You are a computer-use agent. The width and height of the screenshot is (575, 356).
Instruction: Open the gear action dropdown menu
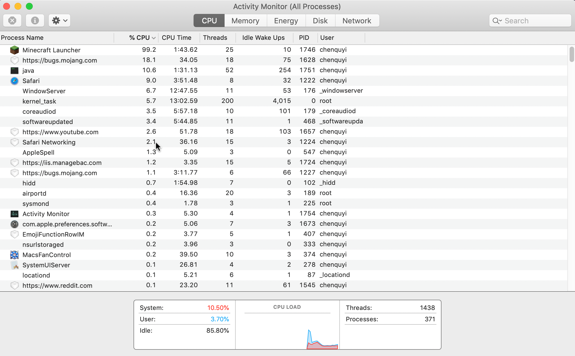59,20
